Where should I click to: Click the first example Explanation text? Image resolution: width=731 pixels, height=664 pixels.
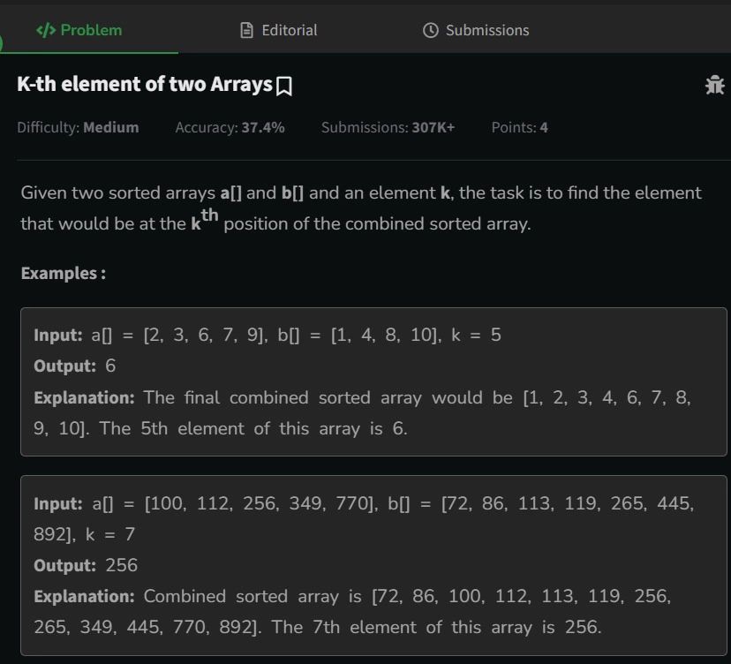point(362,412)
